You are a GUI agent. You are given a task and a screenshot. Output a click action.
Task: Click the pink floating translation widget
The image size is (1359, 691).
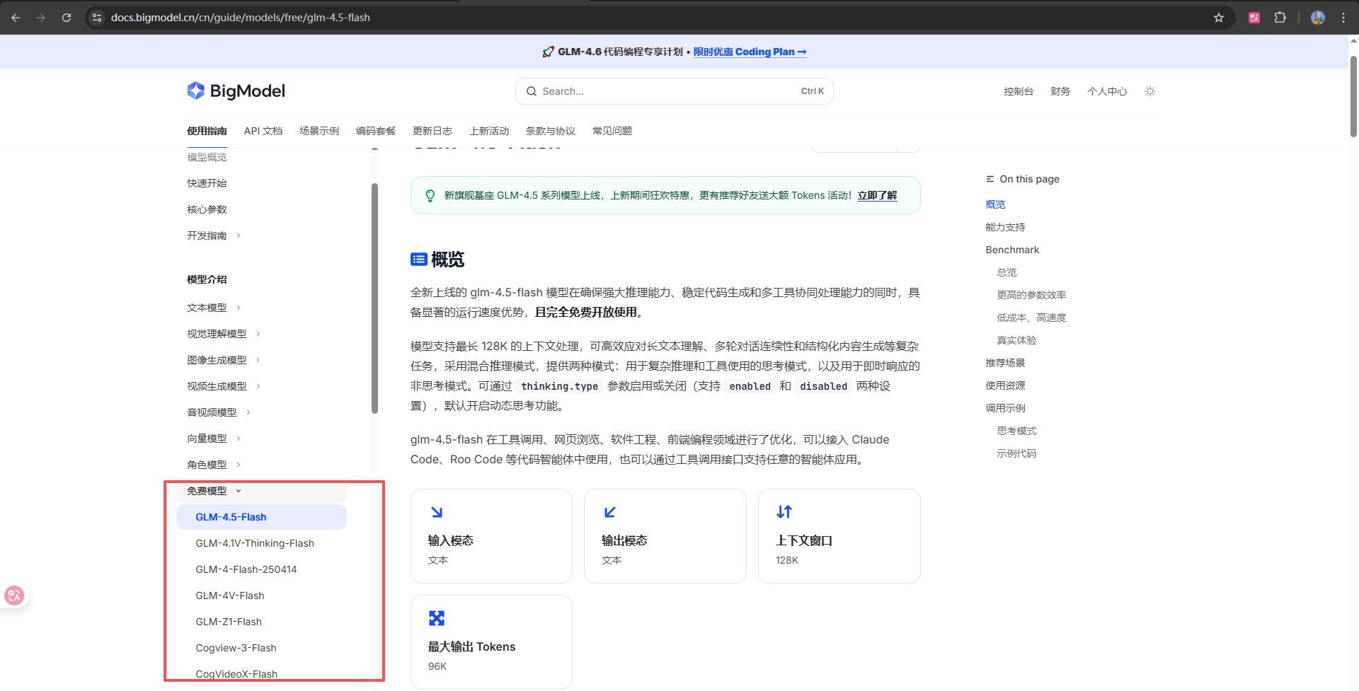[15, 596]
